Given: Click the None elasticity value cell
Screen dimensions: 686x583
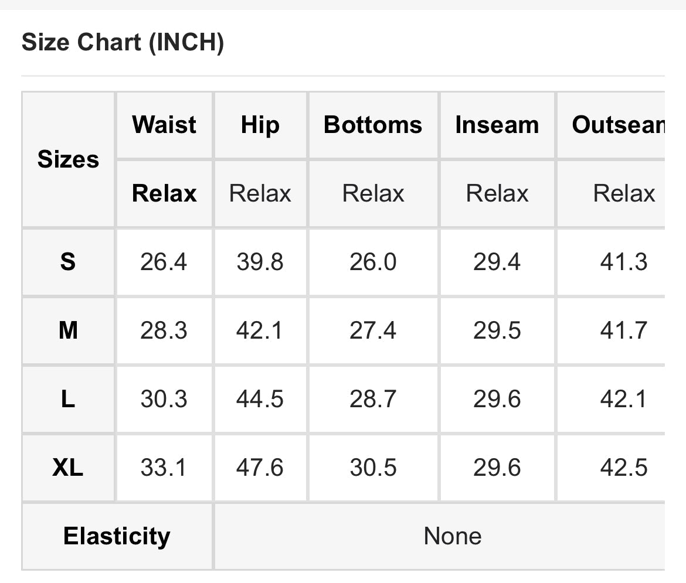Looking at the screenshot, I should pyautogui.click(x=452, y=536).
